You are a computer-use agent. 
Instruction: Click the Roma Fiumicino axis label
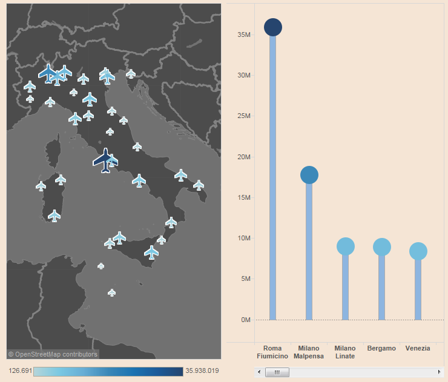coord(272,352)
